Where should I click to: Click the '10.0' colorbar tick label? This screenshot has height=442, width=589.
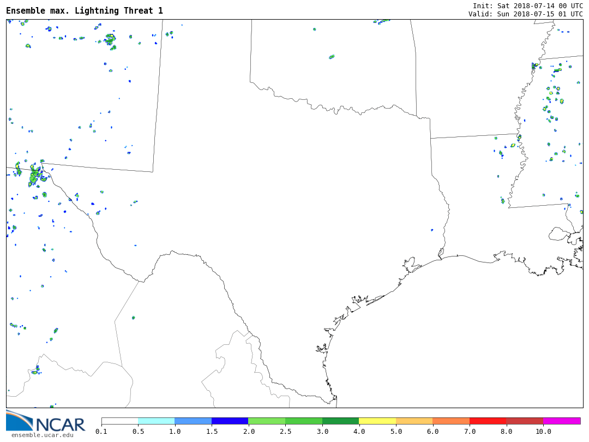[543, 432]
